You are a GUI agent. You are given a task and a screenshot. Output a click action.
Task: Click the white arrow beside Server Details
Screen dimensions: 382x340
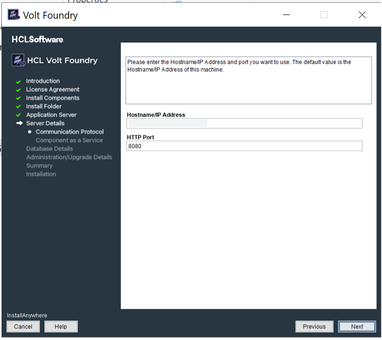[x=19, y=123]
